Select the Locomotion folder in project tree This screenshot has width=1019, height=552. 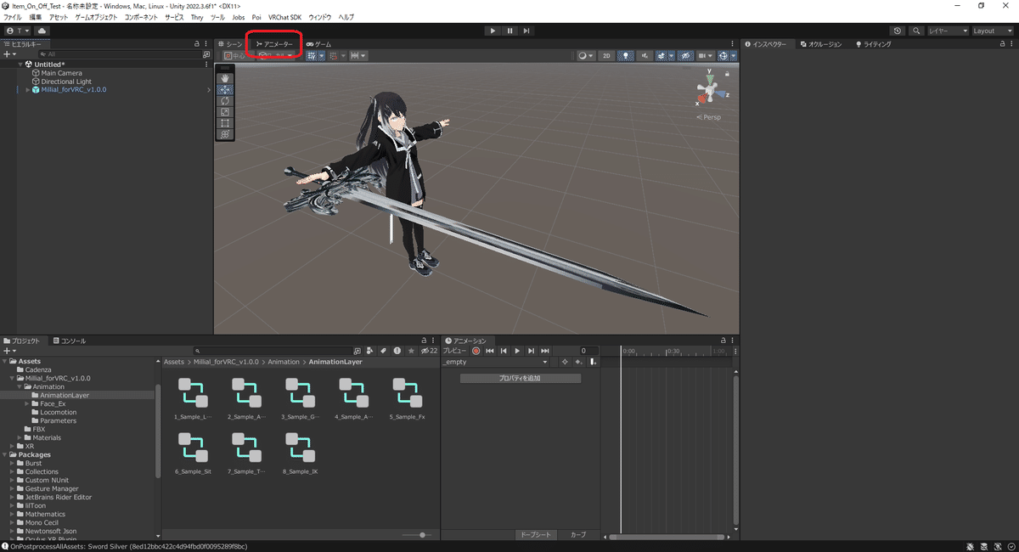[59, 413]
